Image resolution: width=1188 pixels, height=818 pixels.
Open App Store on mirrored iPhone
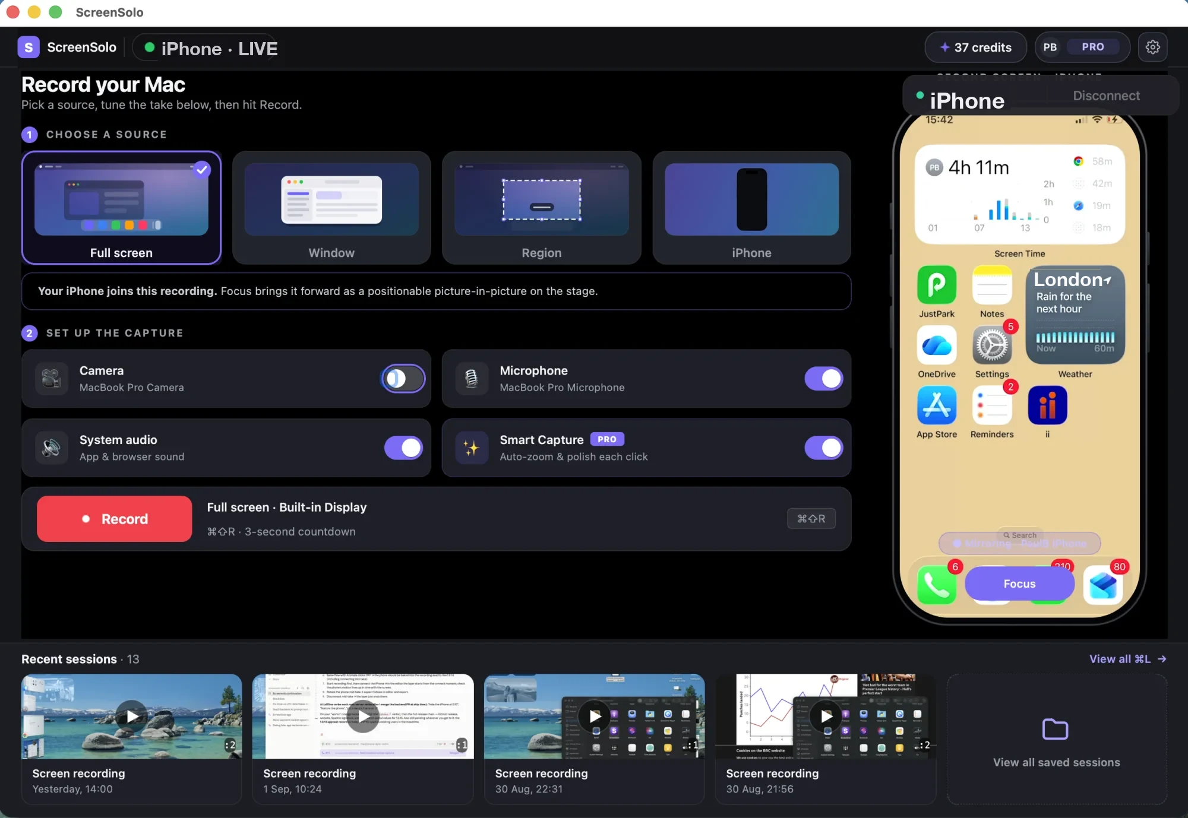coord(937,405)
